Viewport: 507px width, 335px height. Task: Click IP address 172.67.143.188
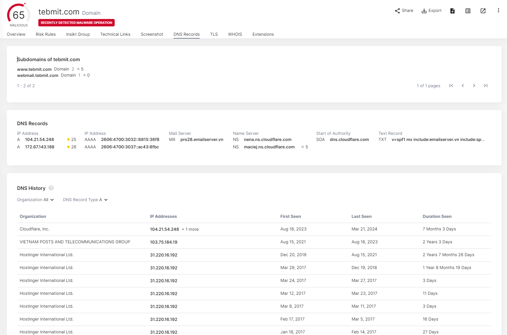40,147
